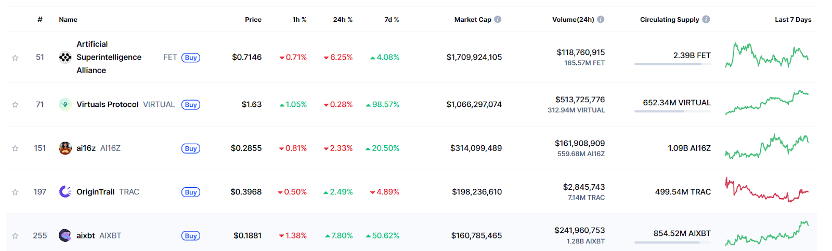The height and width of the screenshot is (251, 832).
Task: Click the FET circulating supply progress bar
Action: (x=672, y=64)
